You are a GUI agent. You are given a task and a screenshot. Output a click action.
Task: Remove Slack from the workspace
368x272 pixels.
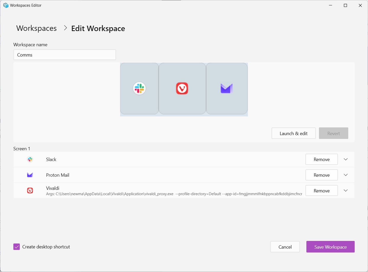coord(321,159)
